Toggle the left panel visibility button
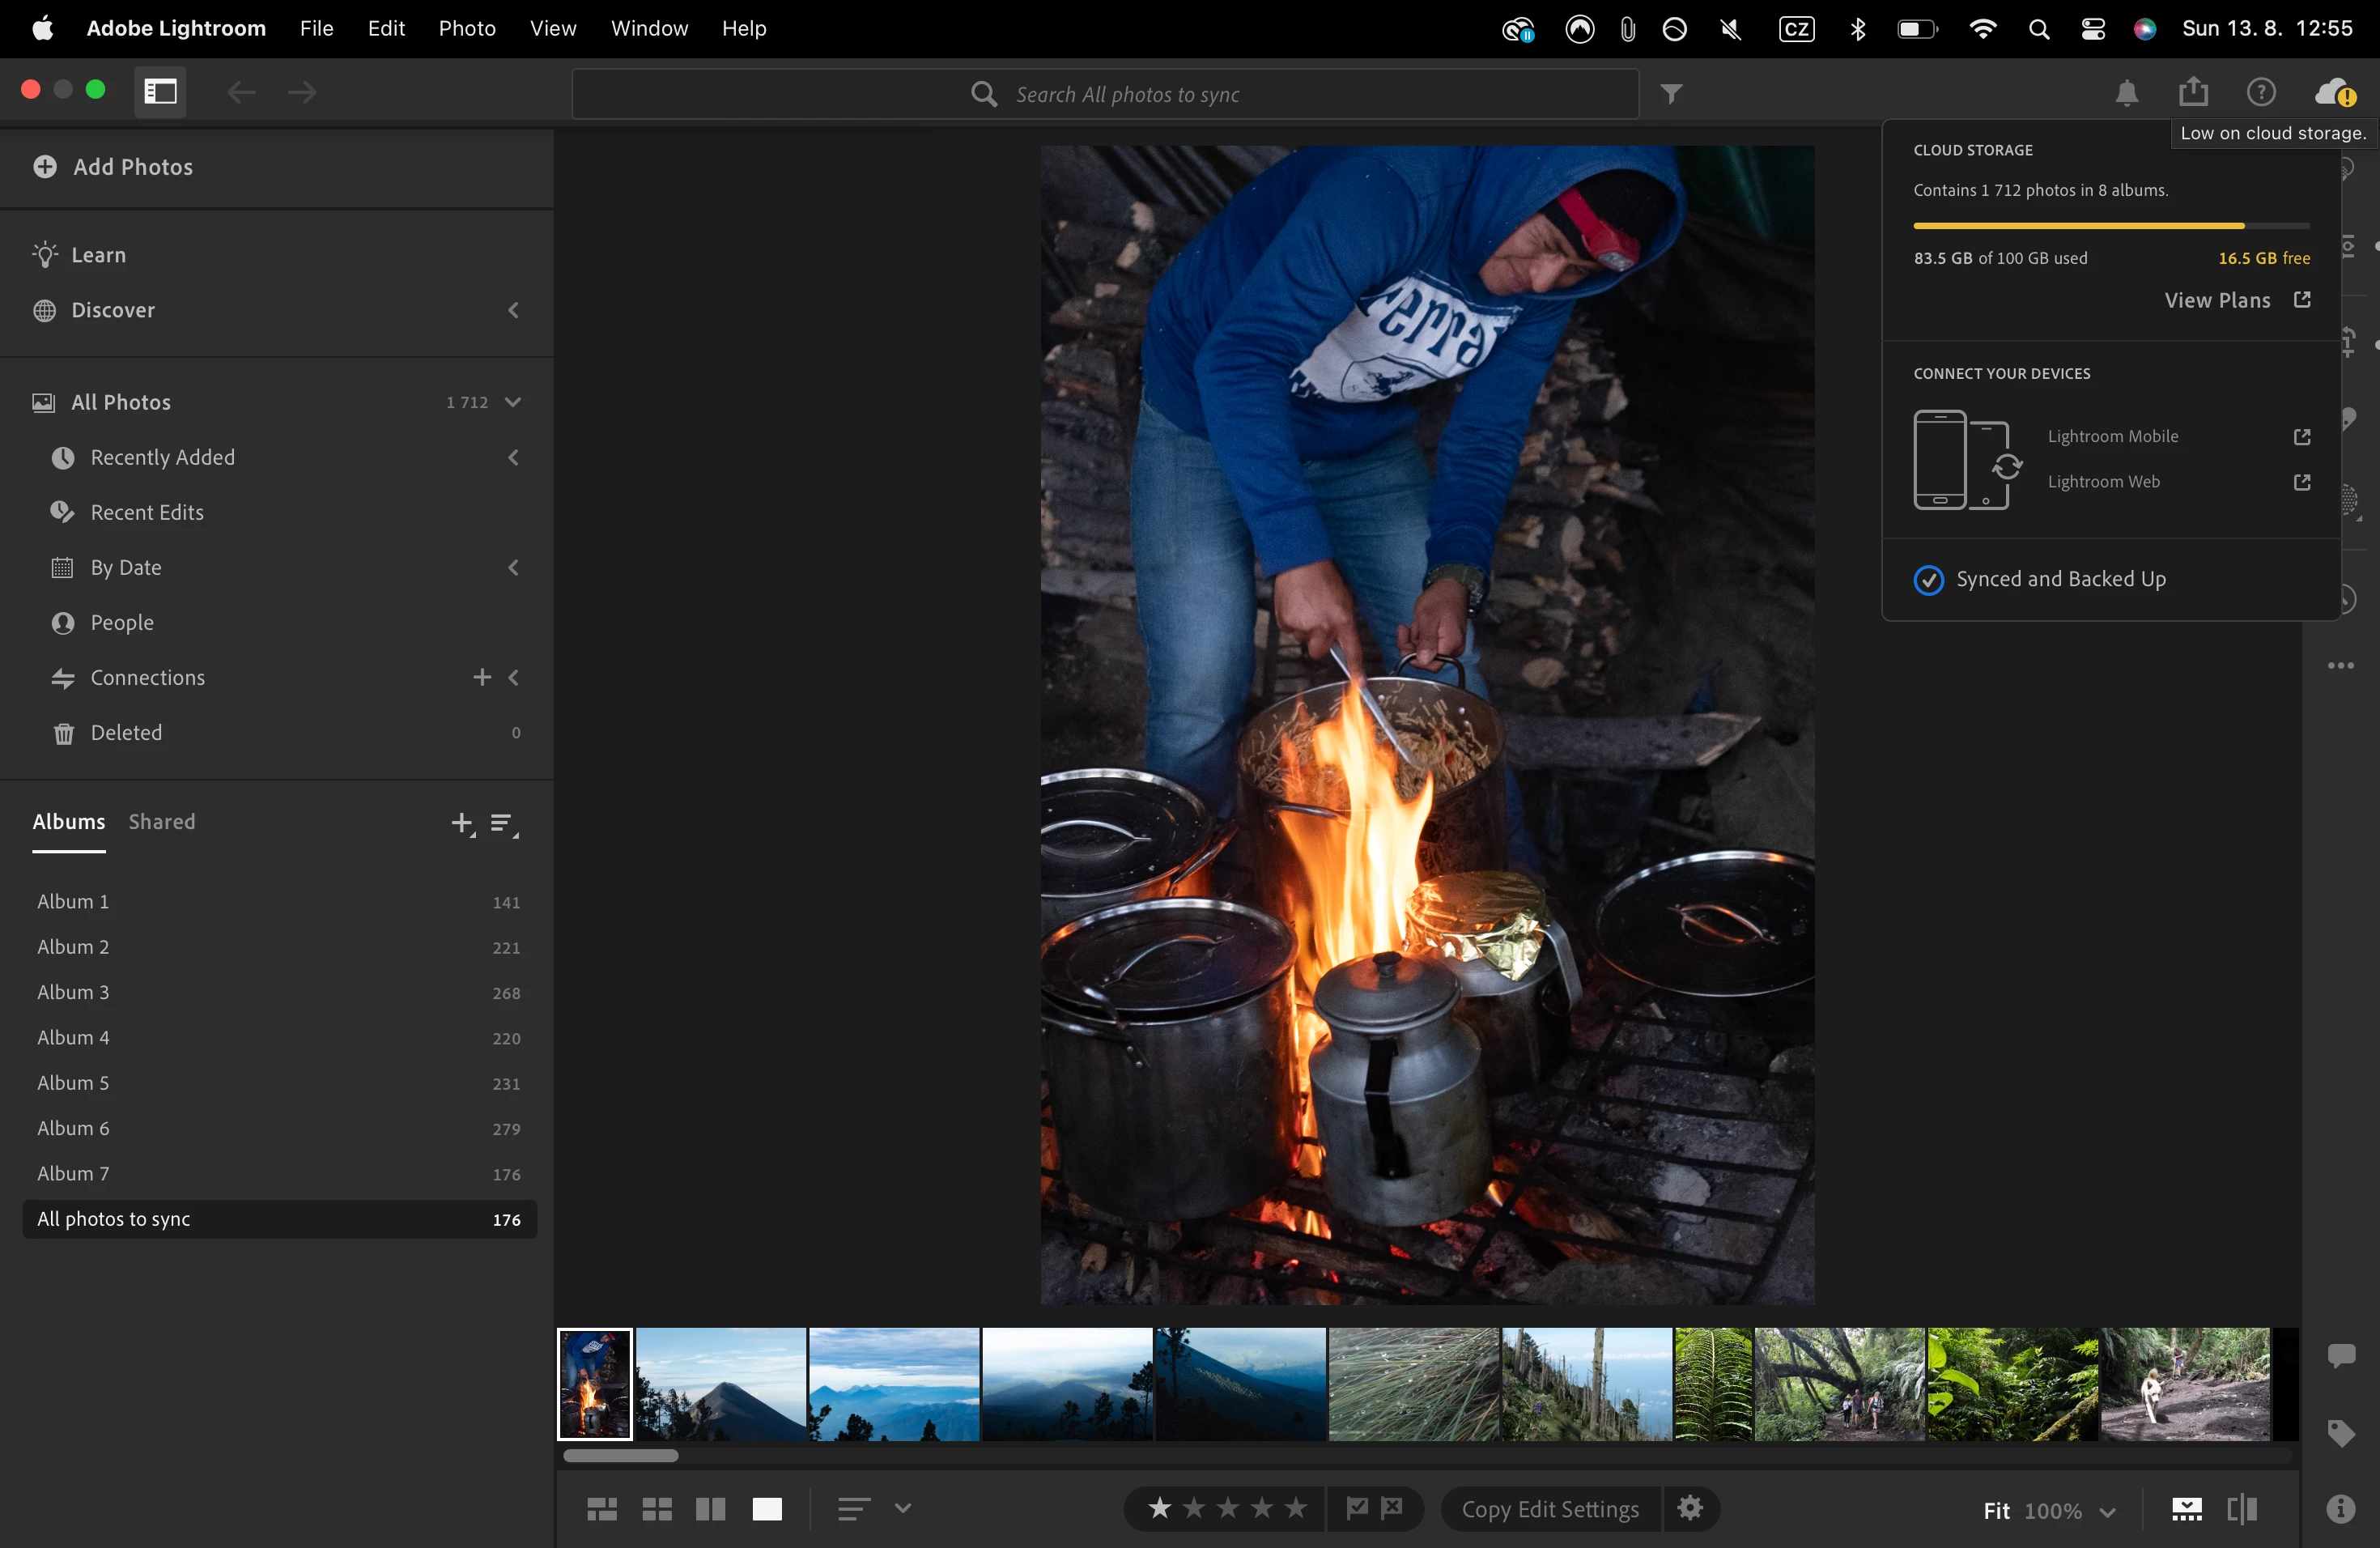Screen dimensions: 2380x1548 pos(161,92)
